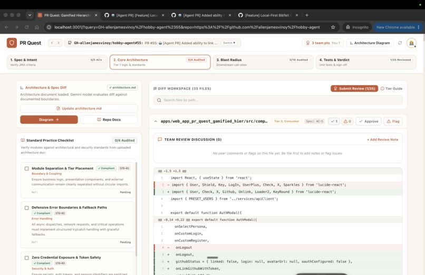Click the orange Diagram button
425x275 pixels.
(49, 119)
